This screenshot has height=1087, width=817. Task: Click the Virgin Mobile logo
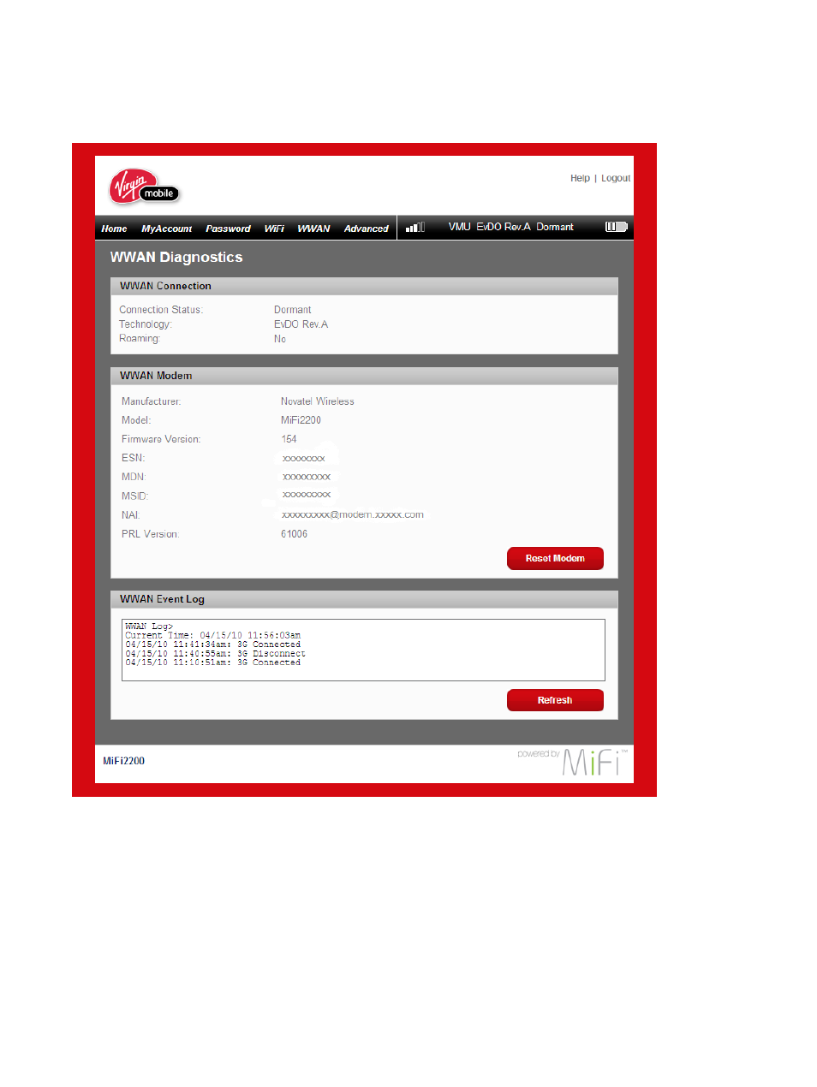143,187
